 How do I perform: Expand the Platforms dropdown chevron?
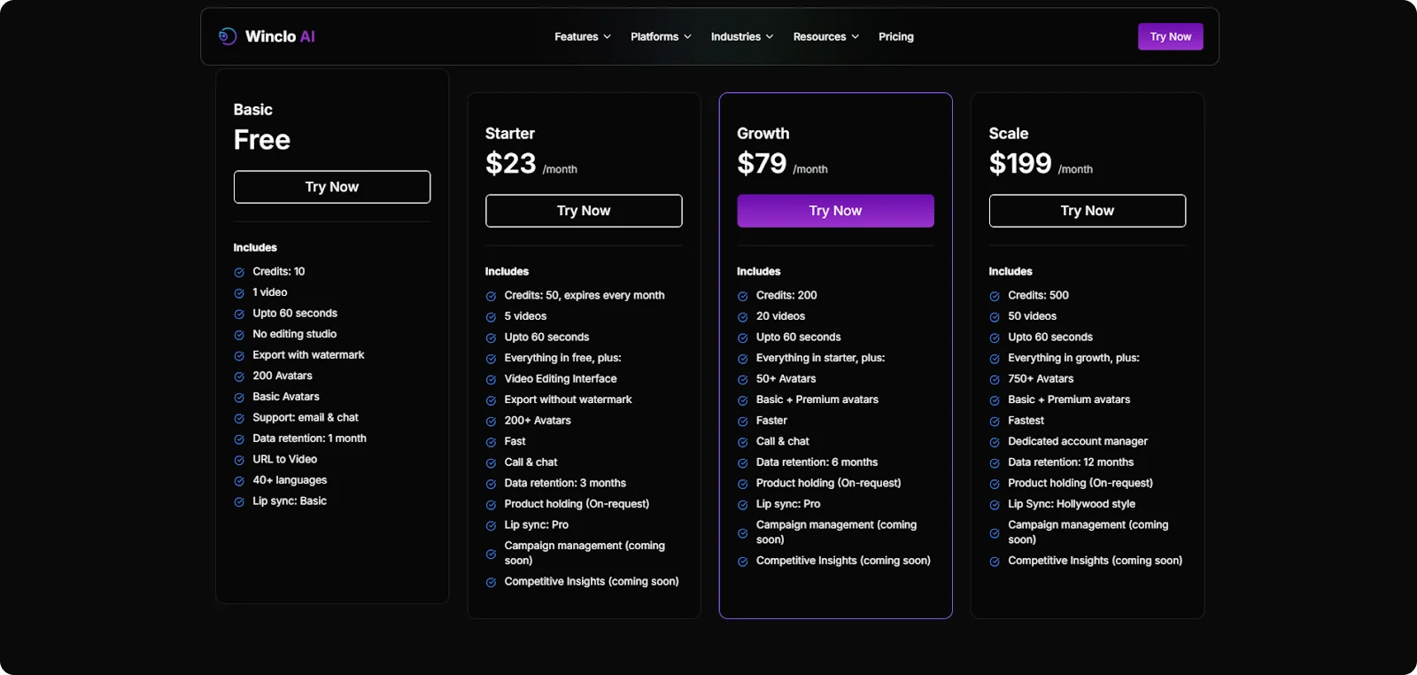[x=687, y=37]
